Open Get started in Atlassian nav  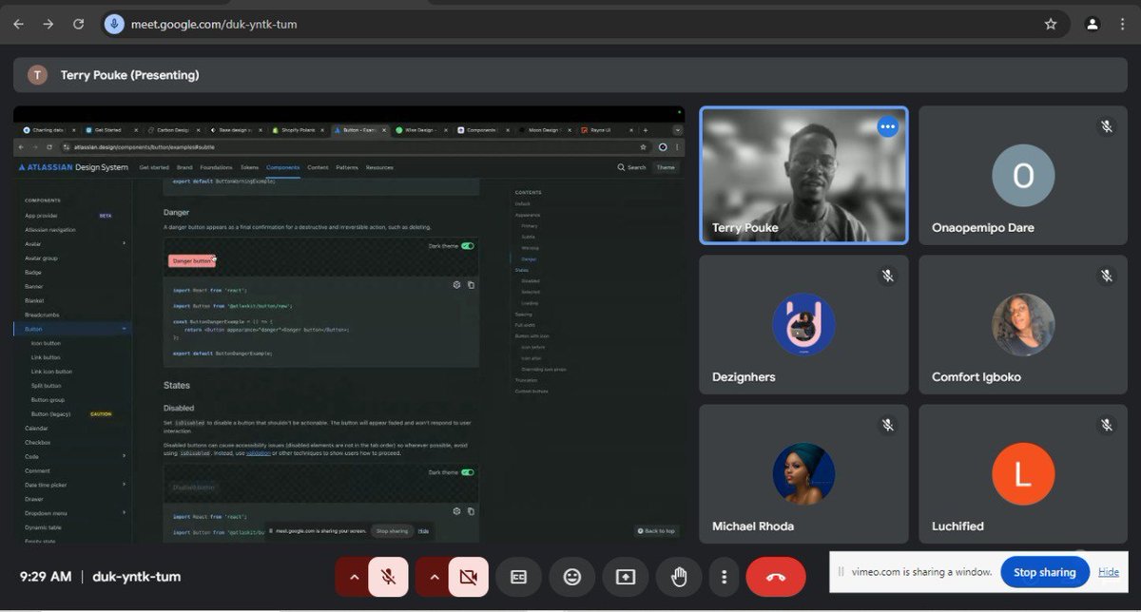click(154, 167)
